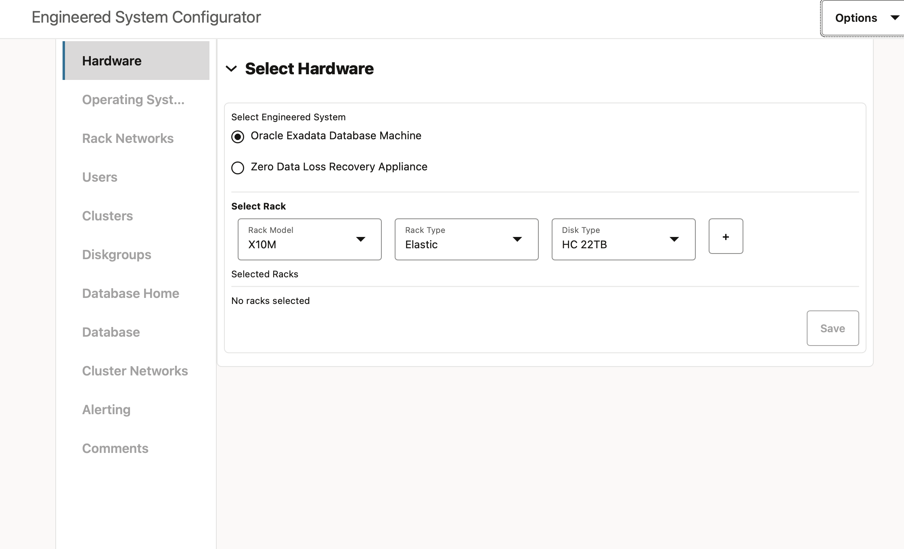Screen dimensions: 904x549
Task: Switch to the Alerting section
Action: 106,410
